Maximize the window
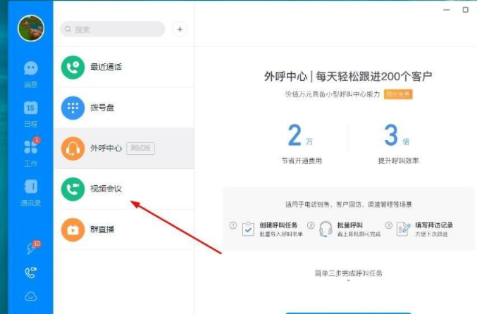 point(466,10)
